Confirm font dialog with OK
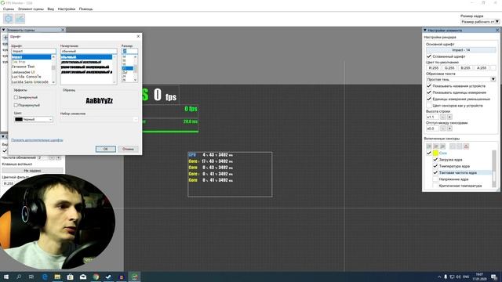 (106, 149)
